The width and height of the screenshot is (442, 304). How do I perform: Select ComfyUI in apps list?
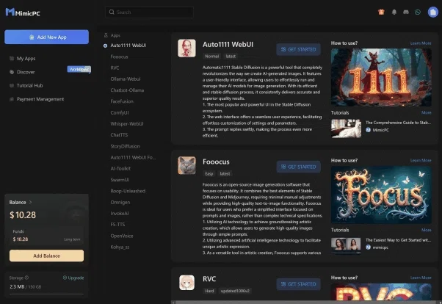tap(120, 112)
